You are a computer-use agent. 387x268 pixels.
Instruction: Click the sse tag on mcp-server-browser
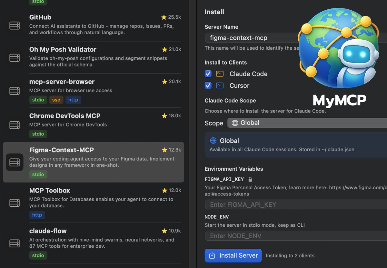56,100
